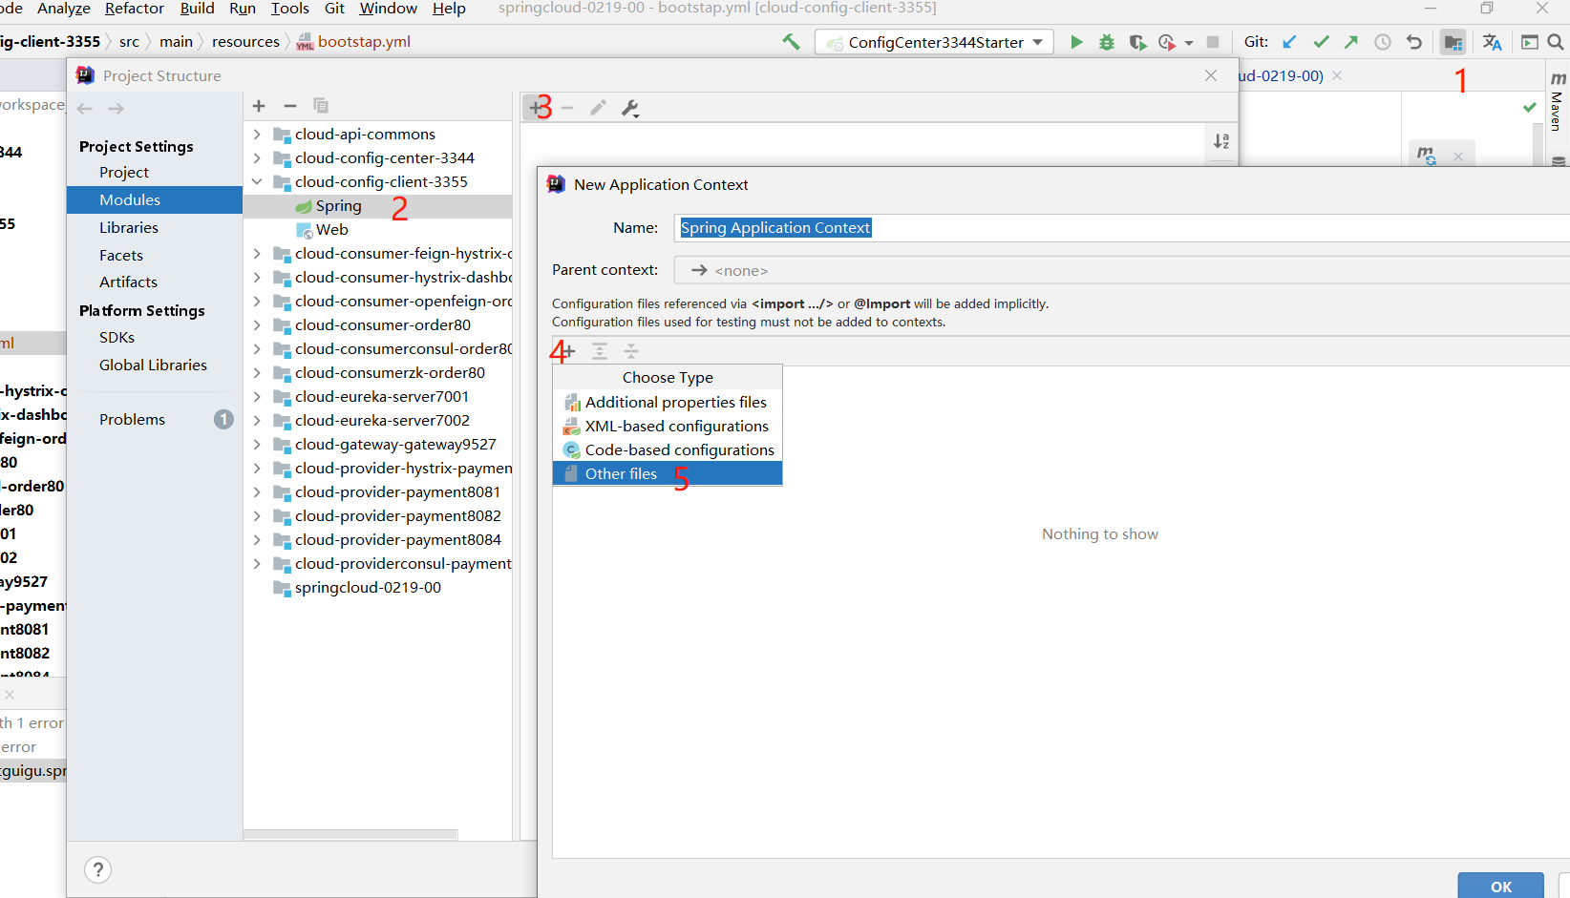Open the Refactor menu
Viewport: 1570px width, 898px height.
(x=135, y=9)
